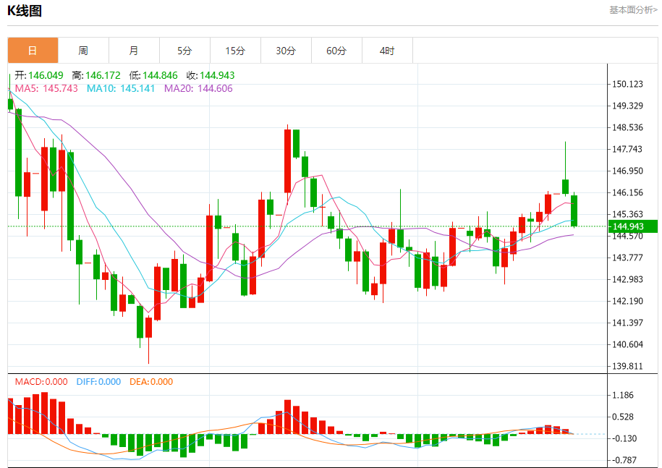Click the 1.186 MACD axis label
This screenshot has height=468, width=662.
pyautogui.click(x=623, y=396)
